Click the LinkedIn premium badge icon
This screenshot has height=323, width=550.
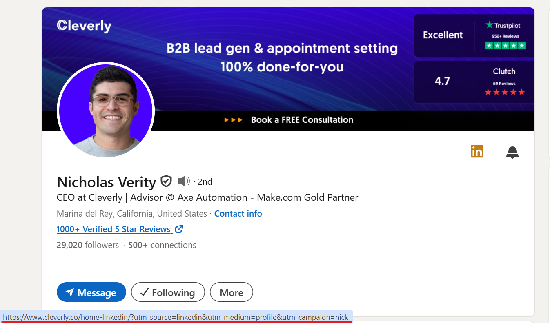[x=477, y=151]
